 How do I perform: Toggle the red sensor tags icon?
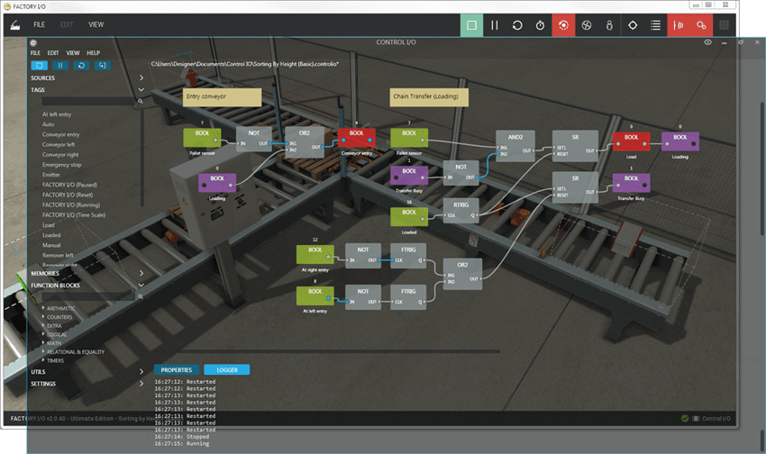point(679,25)
